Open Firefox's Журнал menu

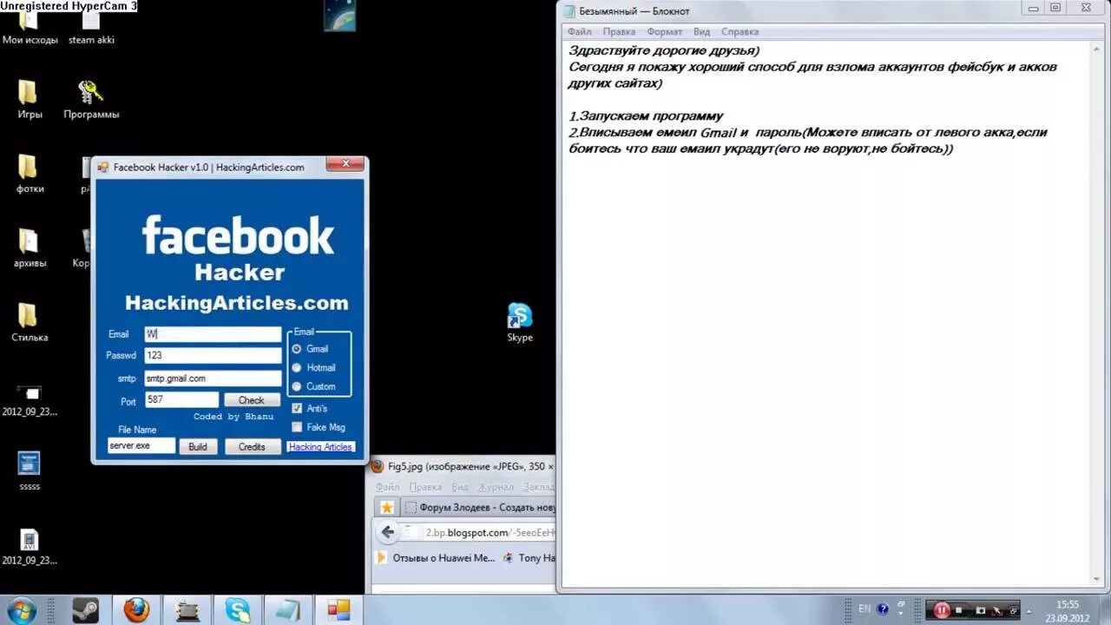496,488
